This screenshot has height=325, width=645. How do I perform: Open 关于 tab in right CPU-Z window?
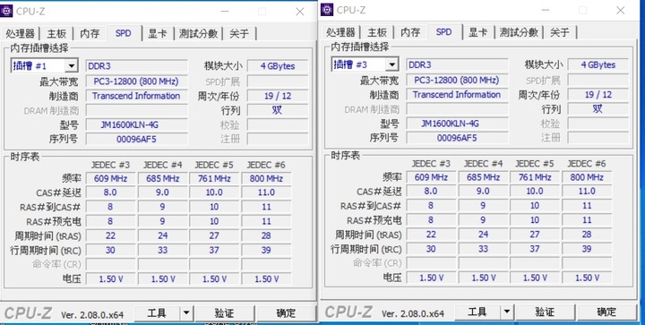(560, 32)
